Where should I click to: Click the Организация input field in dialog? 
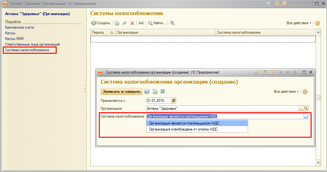click(x=222, y=108)
